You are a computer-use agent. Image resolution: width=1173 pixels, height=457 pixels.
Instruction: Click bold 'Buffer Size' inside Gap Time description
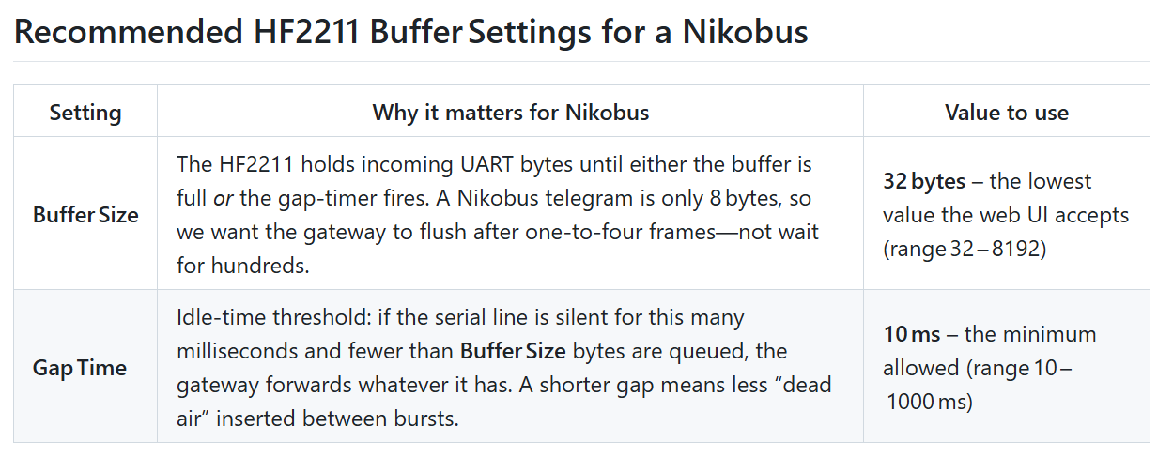click(x=513, y=351)
